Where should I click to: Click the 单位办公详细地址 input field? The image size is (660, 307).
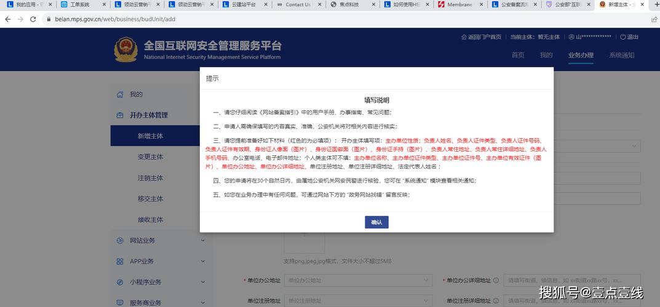click(572, 280)
